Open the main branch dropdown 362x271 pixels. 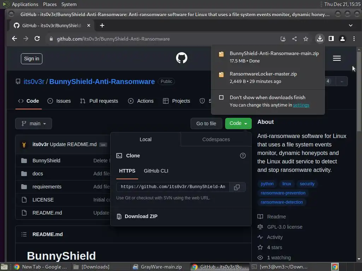[34, 124]
